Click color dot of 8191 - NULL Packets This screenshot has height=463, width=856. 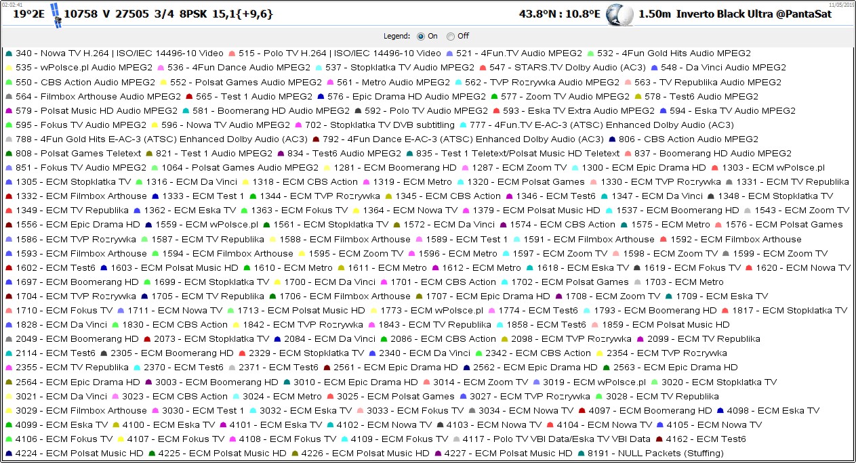pyautogui.click(x=581, y=454)
